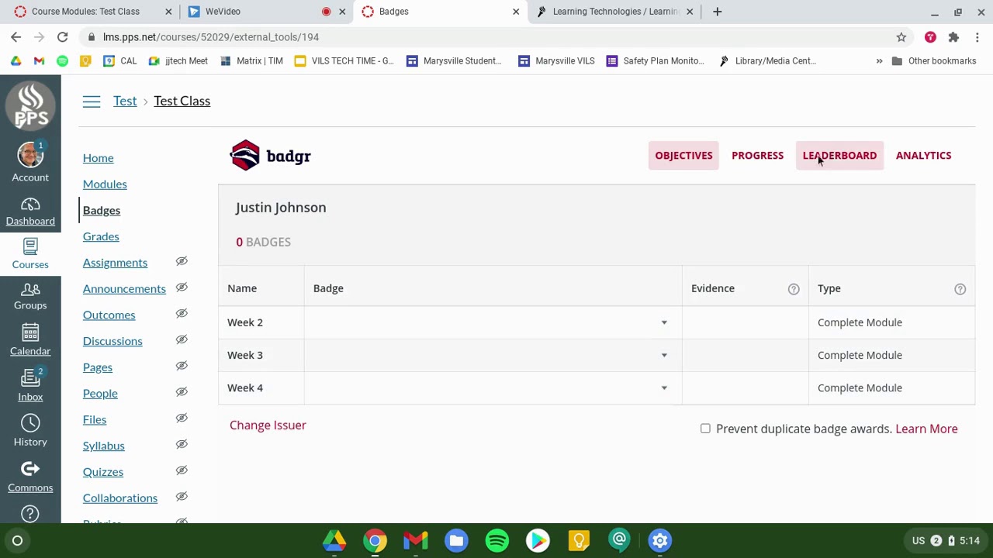Click the Help question mark icon in sidebar

point(30,513)
